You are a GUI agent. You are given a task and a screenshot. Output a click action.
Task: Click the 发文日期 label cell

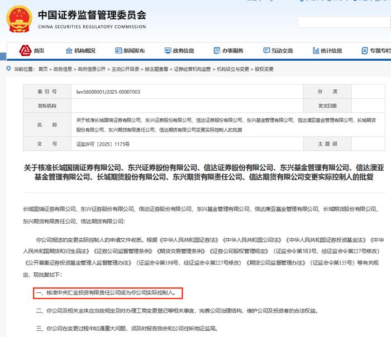click(327, 106)
